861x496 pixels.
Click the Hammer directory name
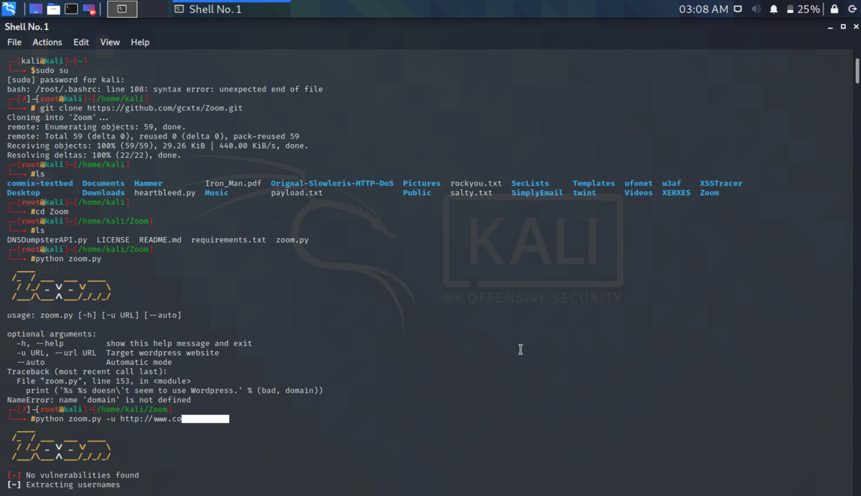[x=149, y=183]
